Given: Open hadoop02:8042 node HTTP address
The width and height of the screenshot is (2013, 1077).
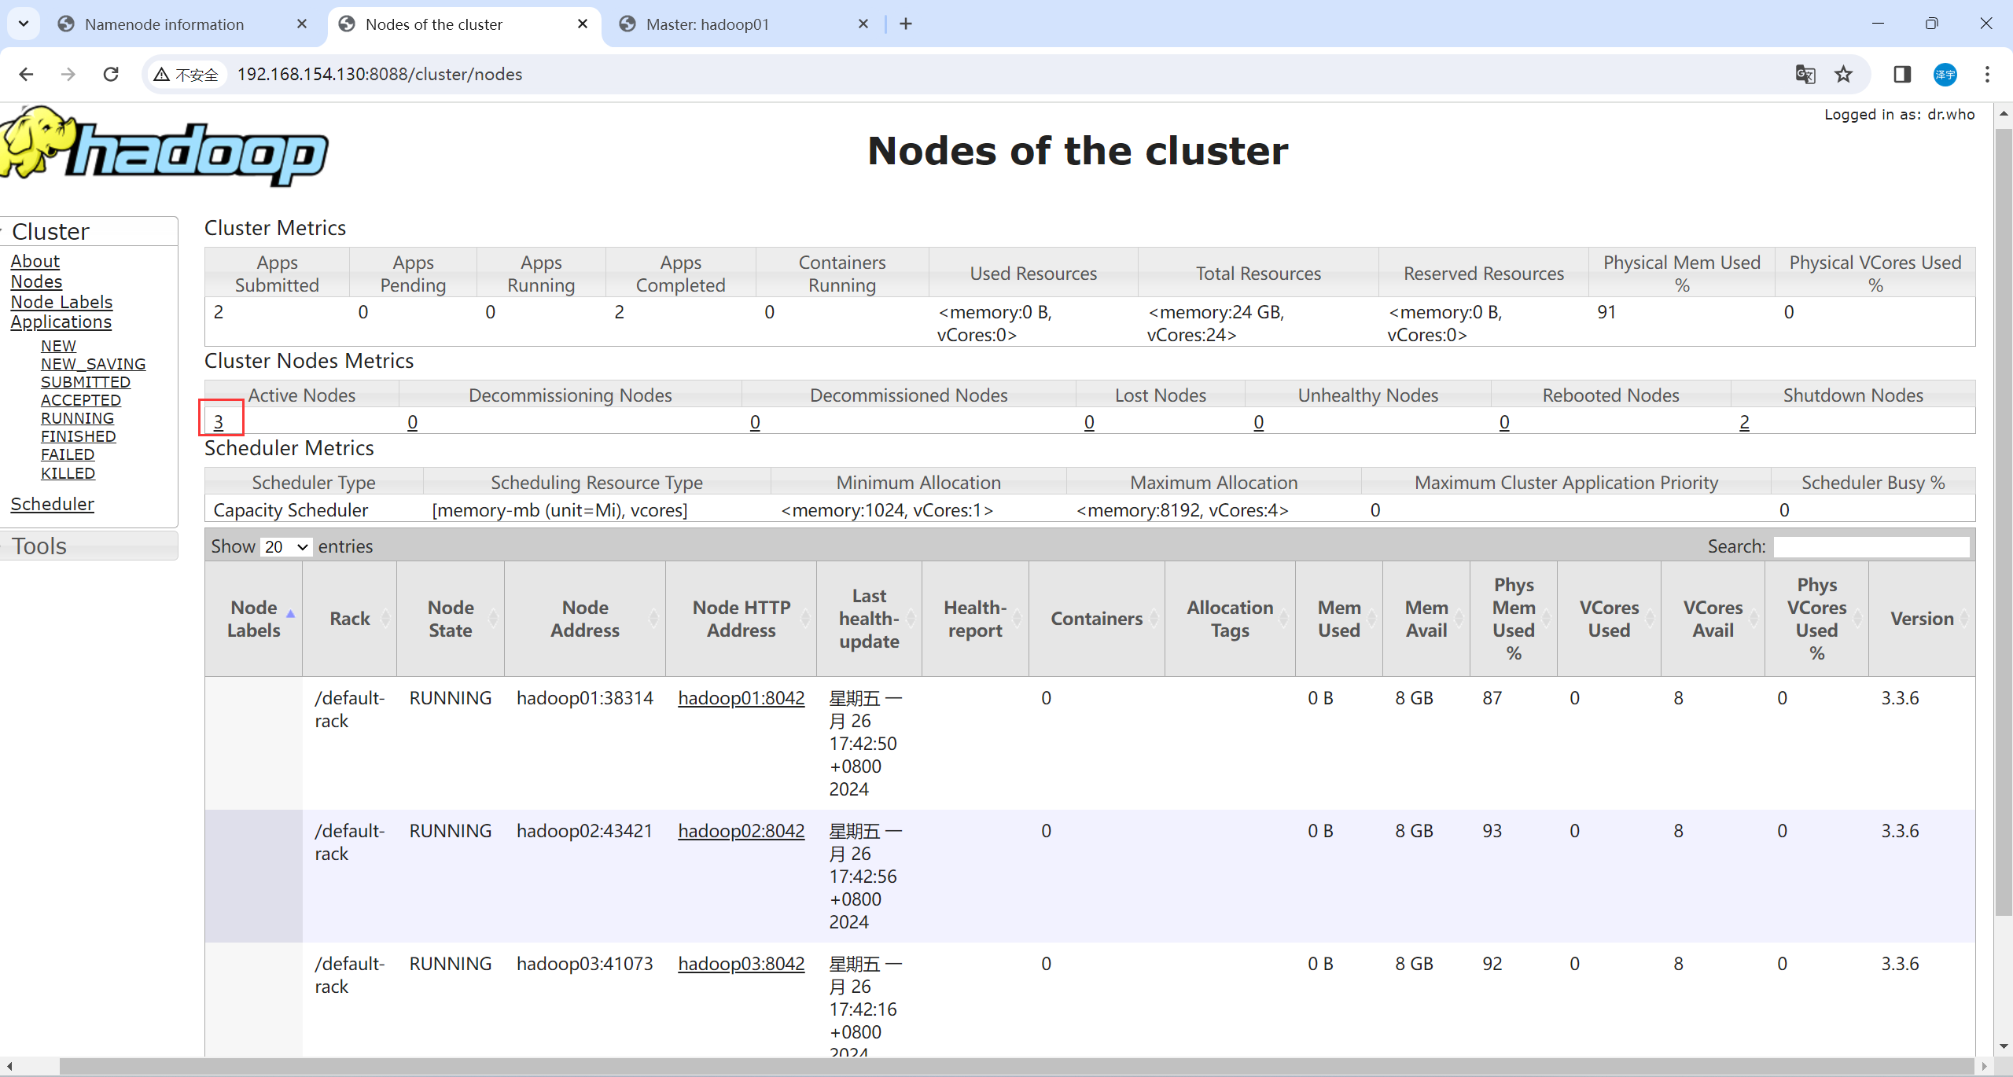Looking at the screenshot, I should click(742, 831).
